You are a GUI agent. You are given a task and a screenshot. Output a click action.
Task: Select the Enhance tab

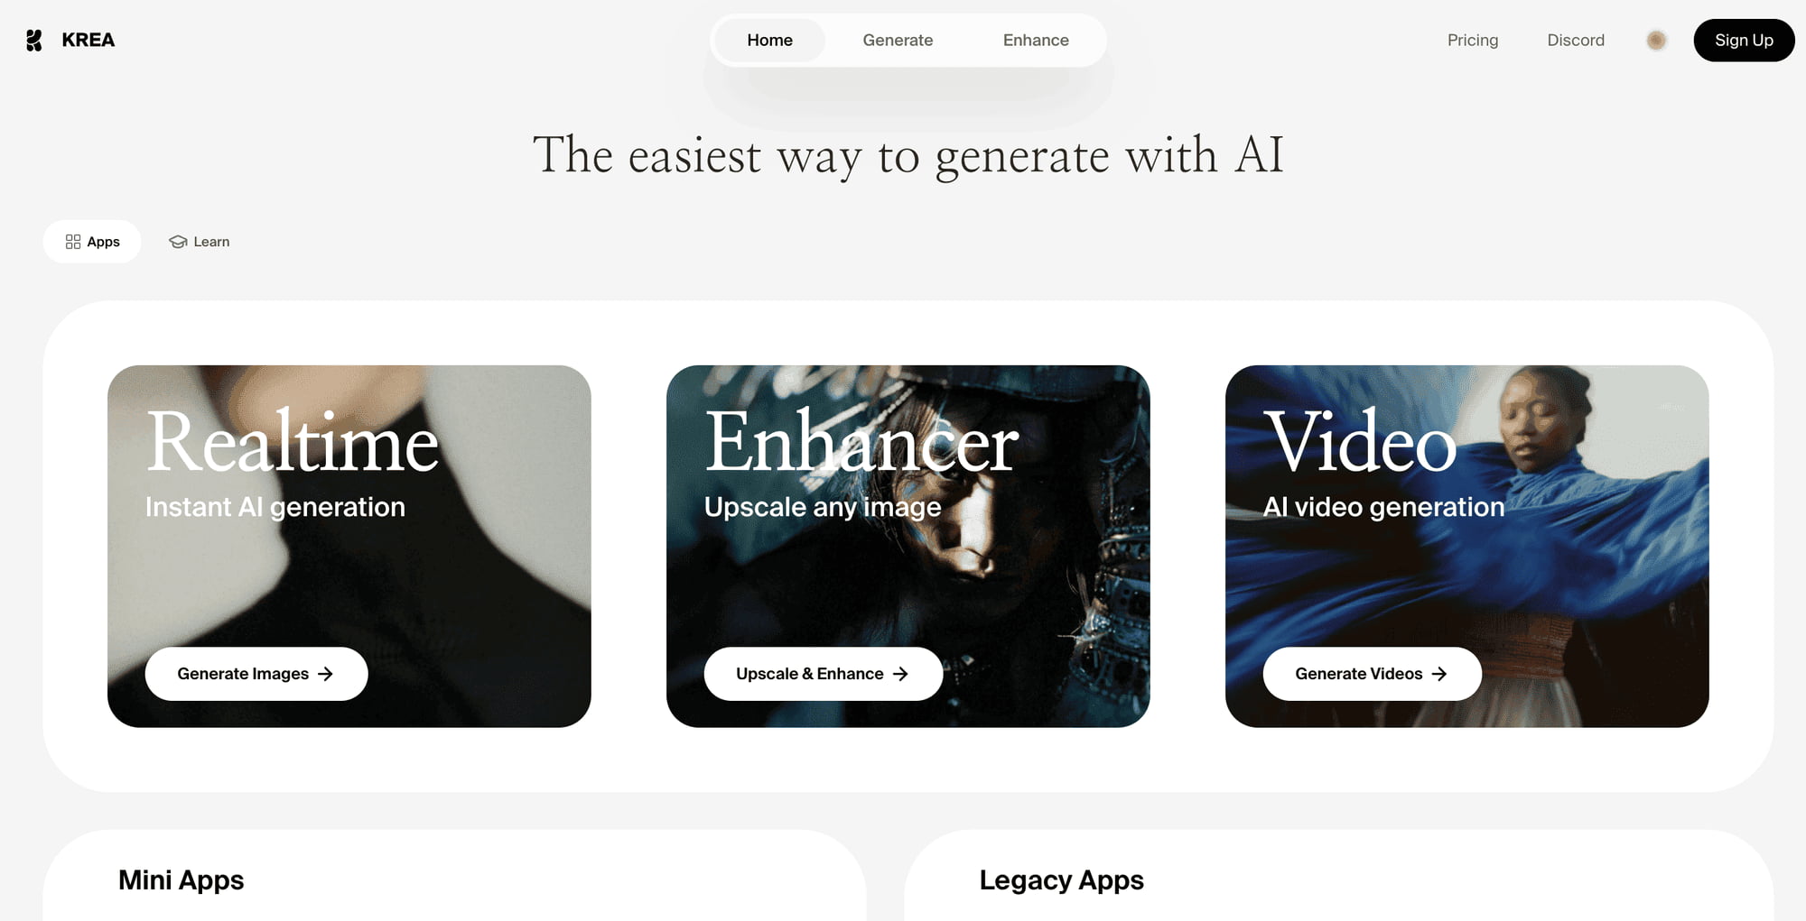(1036, 41)
